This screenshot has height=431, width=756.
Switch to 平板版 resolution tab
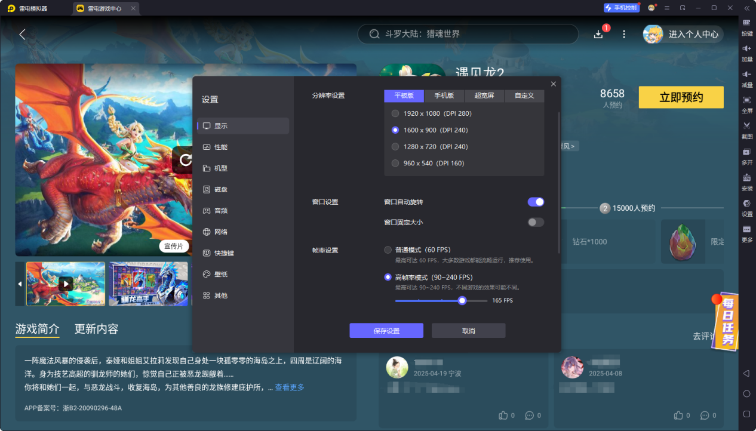click(404, 96)
